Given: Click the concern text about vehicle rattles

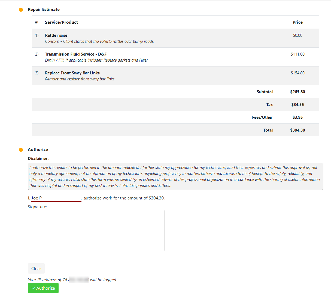Looking at the screenshot, I should (100, 41).
